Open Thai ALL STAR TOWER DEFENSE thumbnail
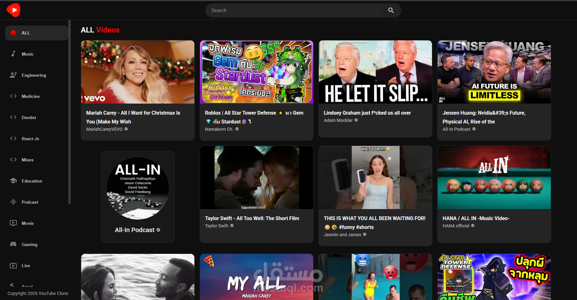 click(494, 277)
